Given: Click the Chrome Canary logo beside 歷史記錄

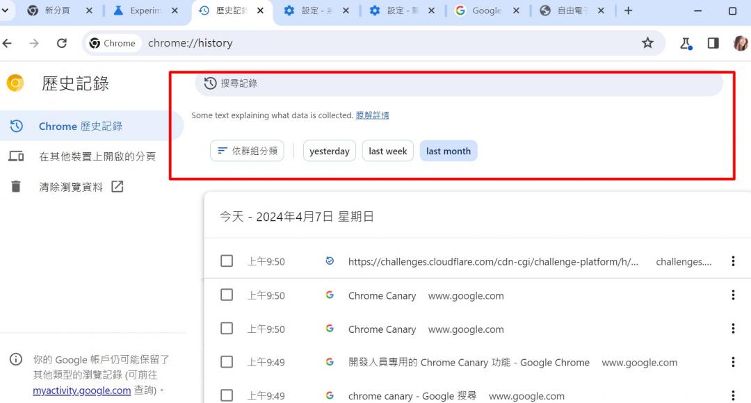Looking at the screenshot, I should (x=15, y=83).
